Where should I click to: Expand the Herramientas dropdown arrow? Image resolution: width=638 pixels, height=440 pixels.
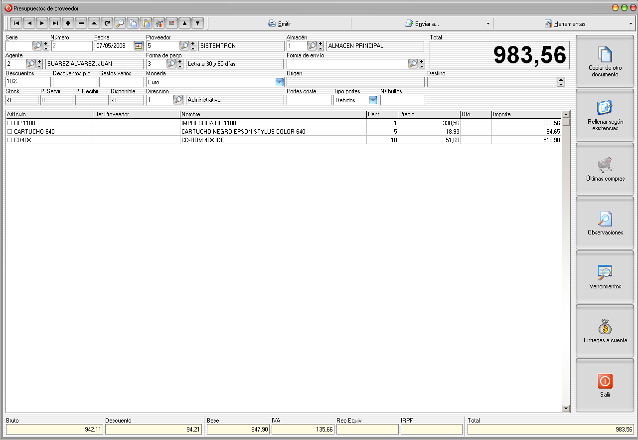coord(631,23)
